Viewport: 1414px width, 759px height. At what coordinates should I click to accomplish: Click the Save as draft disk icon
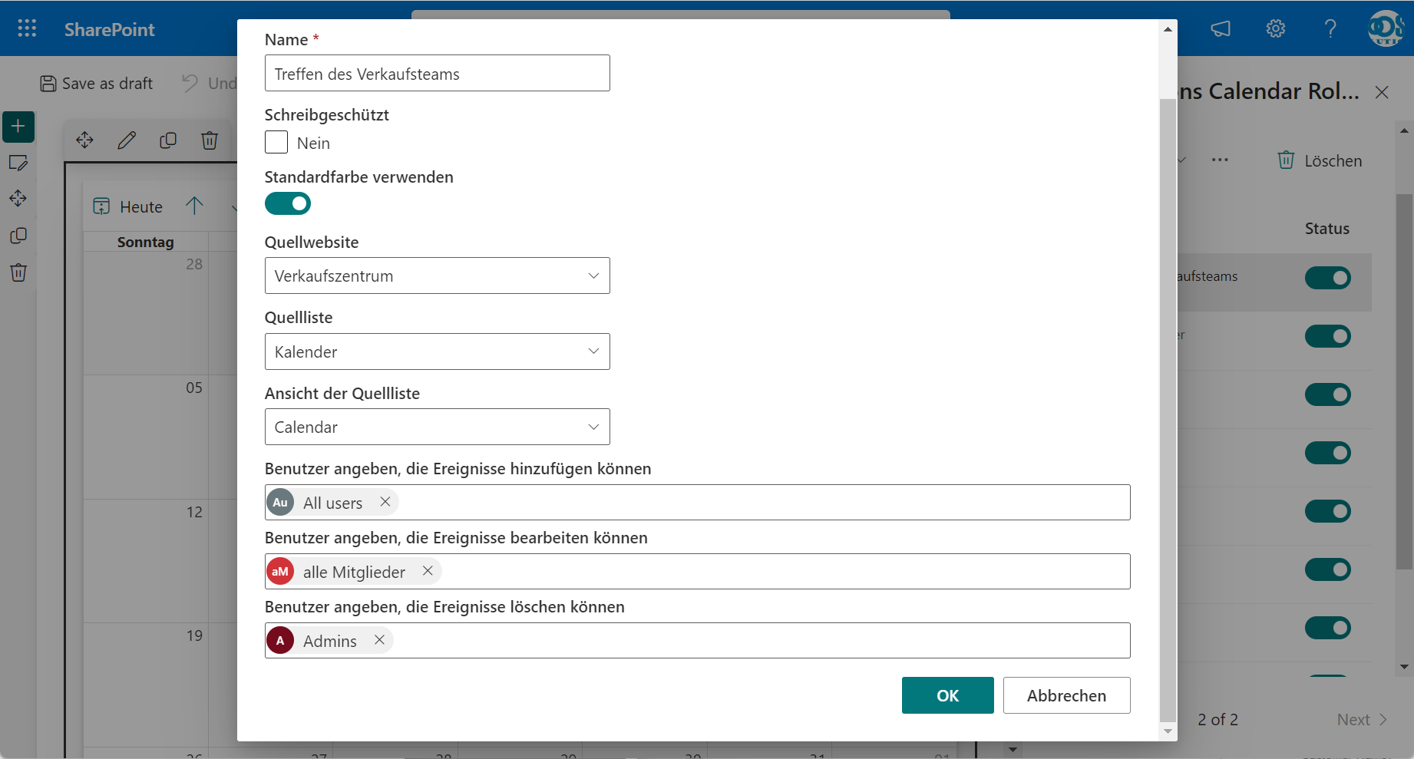pos(48,84)
